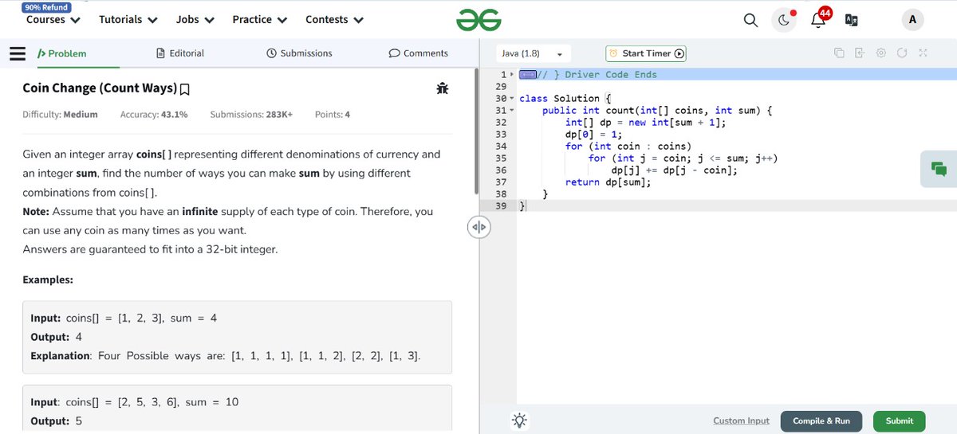Copy code using the copy icon

coord(839,53)
